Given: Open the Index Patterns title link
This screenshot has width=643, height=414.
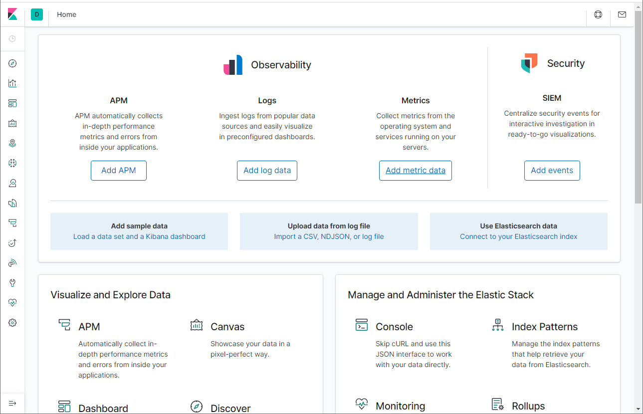Looking at the screenshot, I should coord(545,327).
